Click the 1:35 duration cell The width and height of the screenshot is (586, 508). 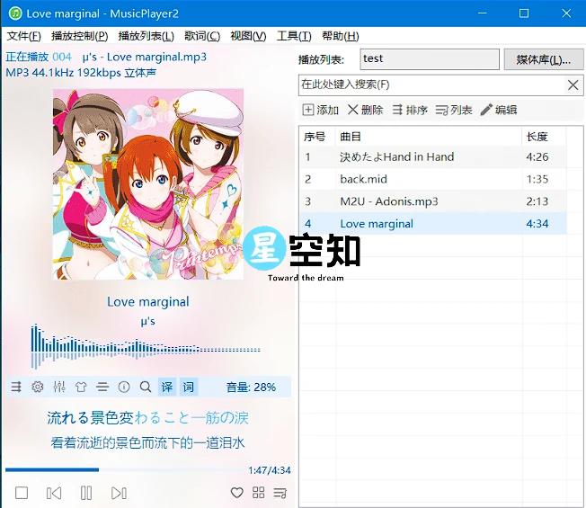[x=537, y=179]
